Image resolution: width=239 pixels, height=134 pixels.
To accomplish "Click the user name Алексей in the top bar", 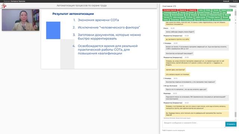I will (226, 1).
